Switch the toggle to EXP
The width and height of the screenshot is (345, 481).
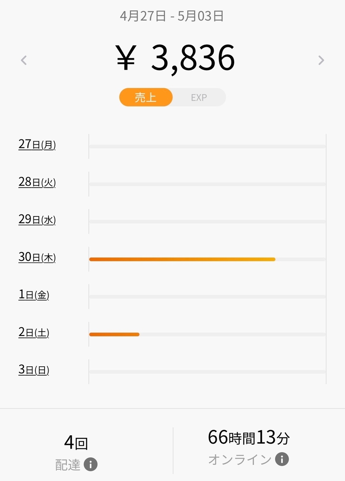(x=199, y=97)
